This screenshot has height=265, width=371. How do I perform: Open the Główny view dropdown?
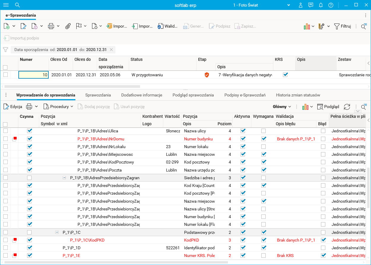(x=282, y=107)
